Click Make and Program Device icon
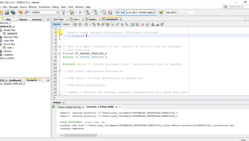 click(x=88, y=12)
